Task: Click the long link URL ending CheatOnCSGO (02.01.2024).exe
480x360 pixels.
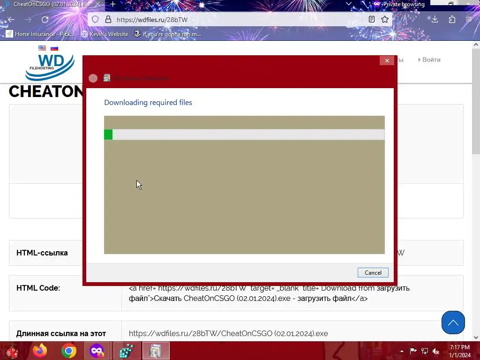Action: click(228, 333)
